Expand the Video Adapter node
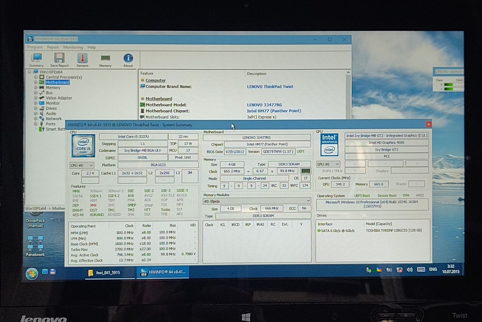482x322 pixels. click(35, 98)
